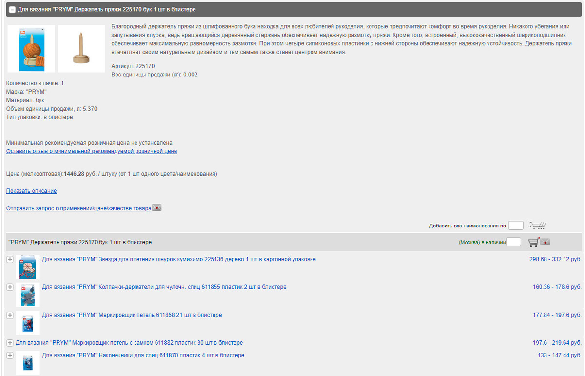This screenshot has width=585, height=376.
Task: Expand Маркировщик петель 611868 item
Action: 10,315
